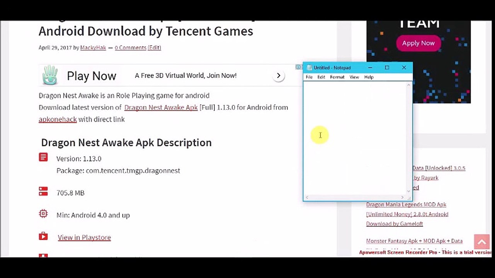The width and height of the screenshot is (495, 278).
Task: Click 'A Free 3D Virtual World, Join Now!' text
Action: click(x=185, y=76)
